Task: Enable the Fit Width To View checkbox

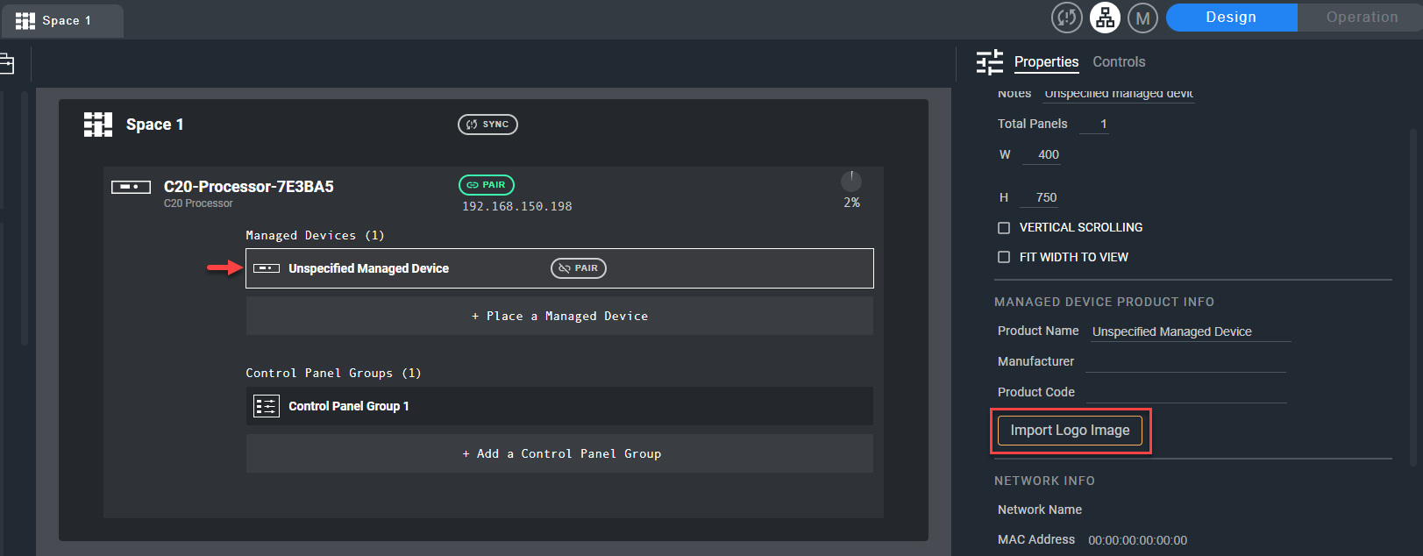Action: (1004, 257)
